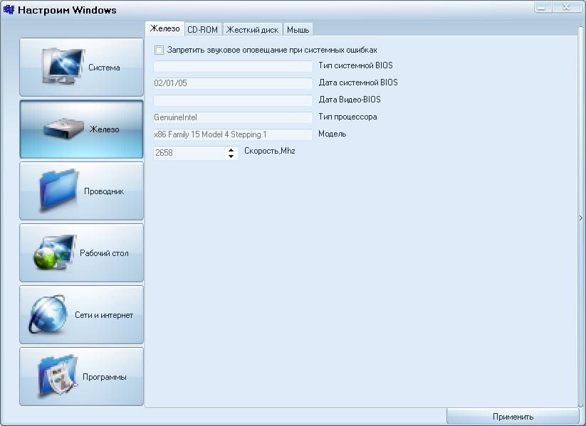Click the Тип системной BIOS field
This screenshot has width=586, height=426.
click(x=233, y=66)
